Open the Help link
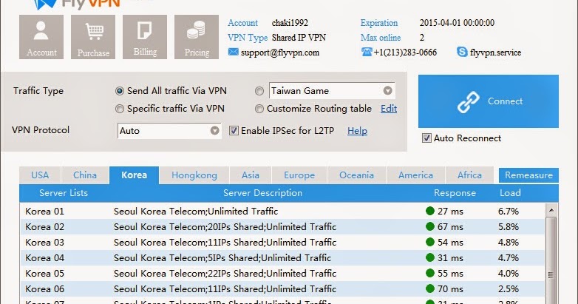The width and height of the screenshot is (578, 304). pos(357,131)
